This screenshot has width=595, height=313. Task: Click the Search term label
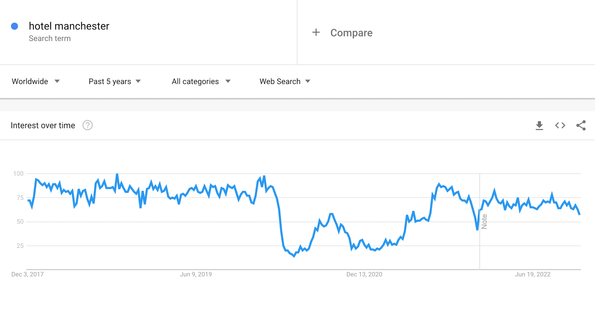click(50, 38)
